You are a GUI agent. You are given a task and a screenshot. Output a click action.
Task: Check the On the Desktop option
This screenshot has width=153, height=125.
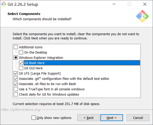tap(21, 52)
